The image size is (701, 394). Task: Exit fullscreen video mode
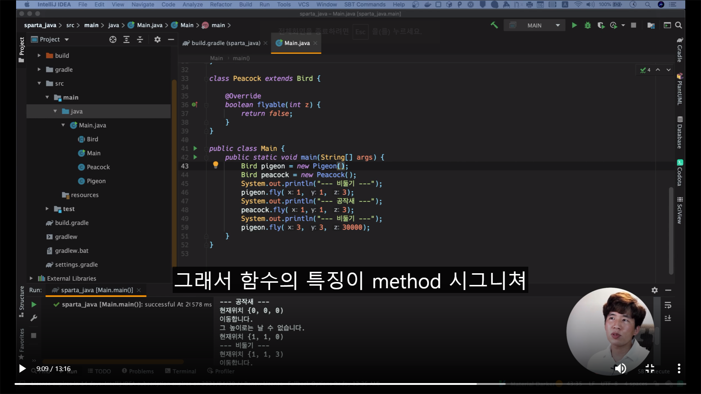(x=650, y=369)
